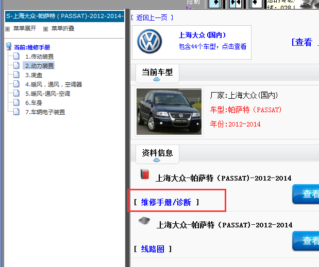
Task: Click the page icon next to 7.车辆电子装置
Action: tap(16, 112)
